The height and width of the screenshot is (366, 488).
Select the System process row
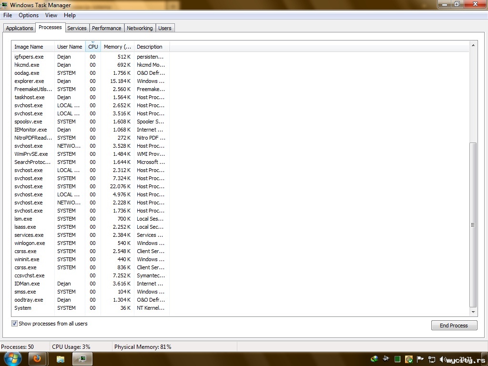coord(90,308)
